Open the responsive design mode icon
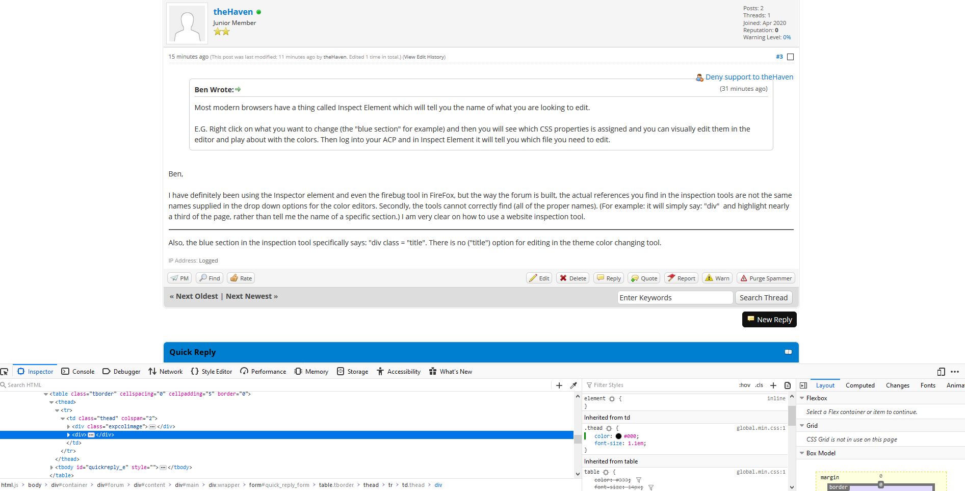965x491 pixels. (x=941, y=372)
